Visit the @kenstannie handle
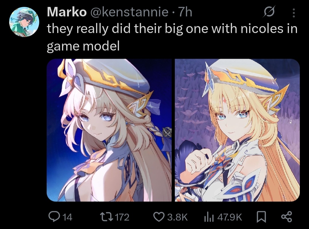Viewport: 309px width, 229px height. click(129, 12)
